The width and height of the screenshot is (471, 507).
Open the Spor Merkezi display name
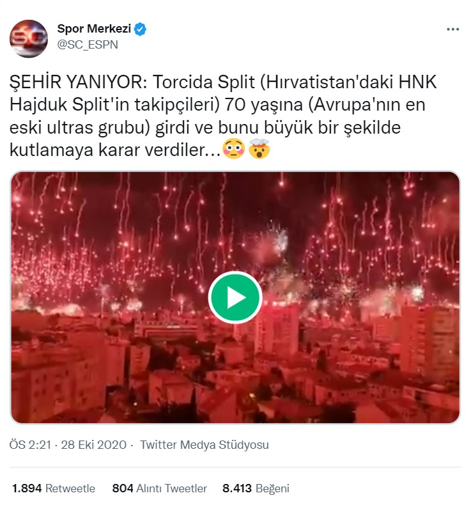[x=94, y=29]
